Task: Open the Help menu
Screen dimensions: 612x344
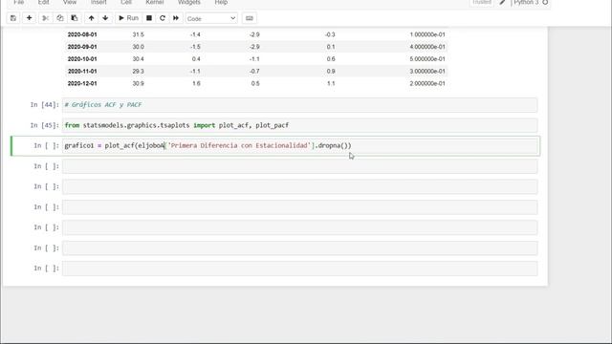Action: [x=221, y=2]
